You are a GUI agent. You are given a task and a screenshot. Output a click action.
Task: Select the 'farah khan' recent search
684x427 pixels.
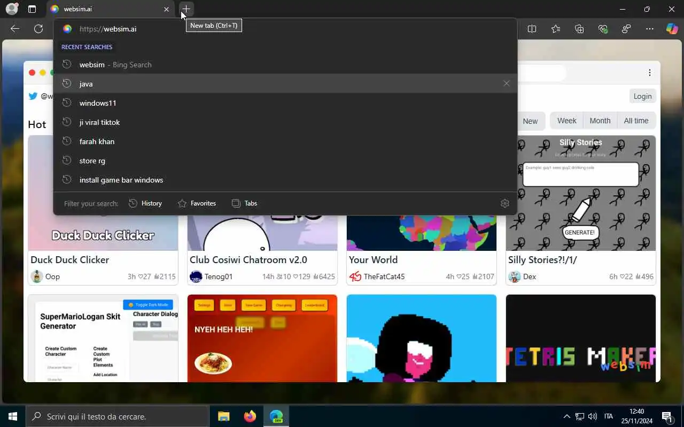[x=285, y=141]
